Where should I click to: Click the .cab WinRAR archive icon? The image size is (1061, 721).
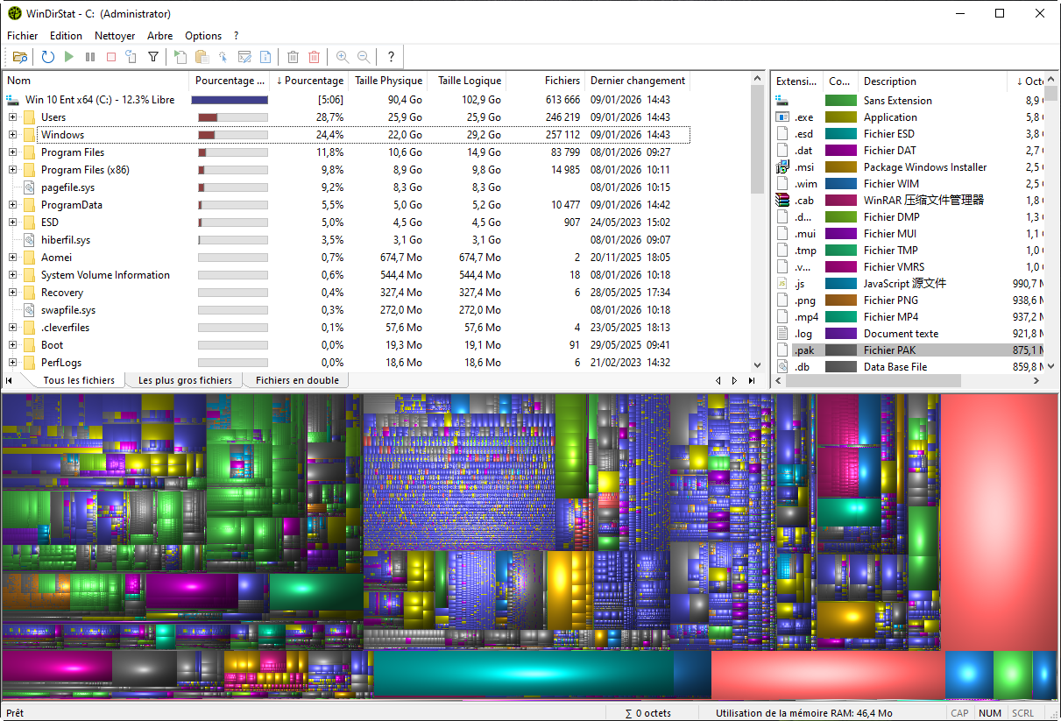coord(783,201)
